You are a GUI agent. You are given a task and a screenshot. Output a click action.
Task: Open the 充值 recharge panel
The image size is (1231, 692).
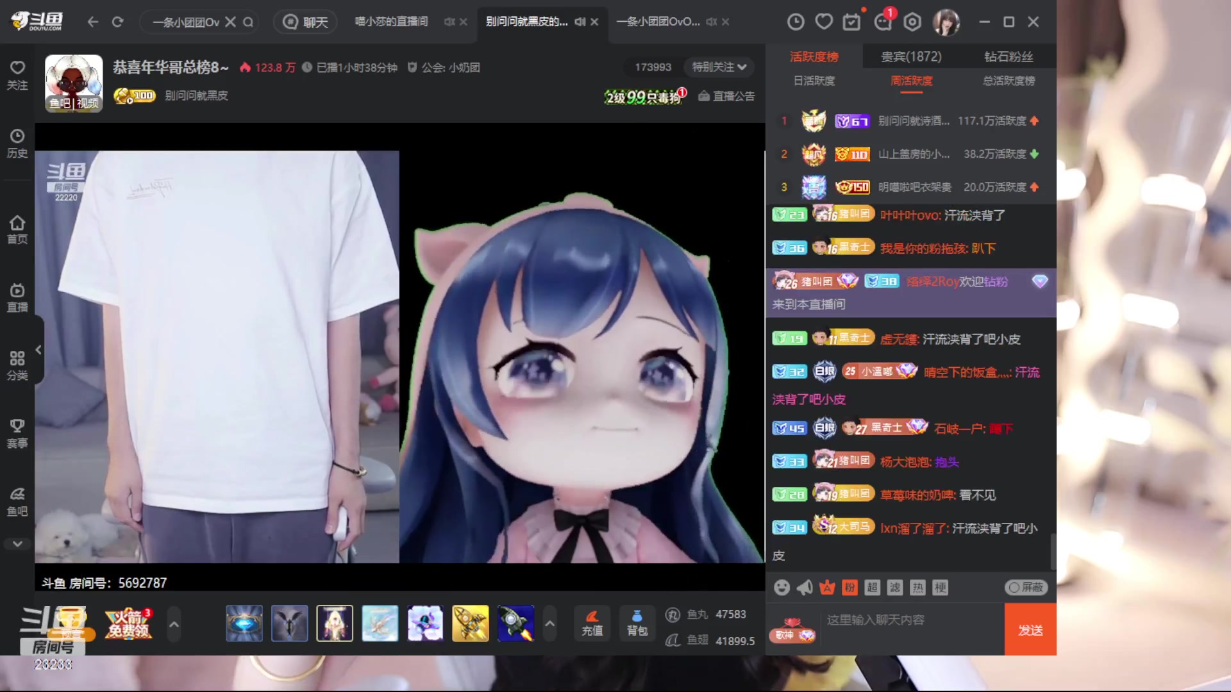[x=592, y=623]
